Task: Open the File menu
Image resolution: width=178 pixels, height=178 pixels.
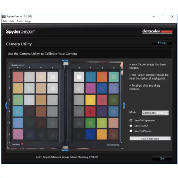Action: (x=5, y=21)
